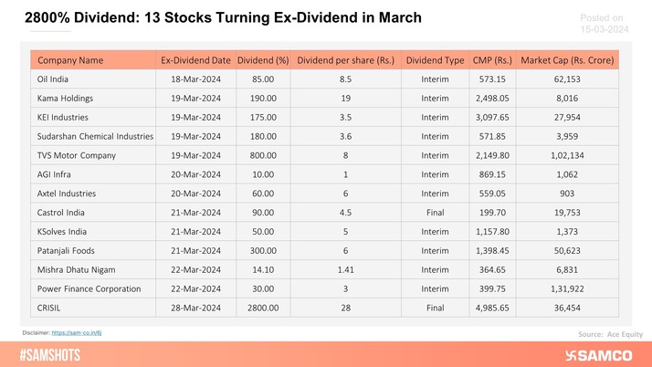Select the CMP (Rs.) column header
This screenshot has width=652, height=367.
[x=492, y=60]
